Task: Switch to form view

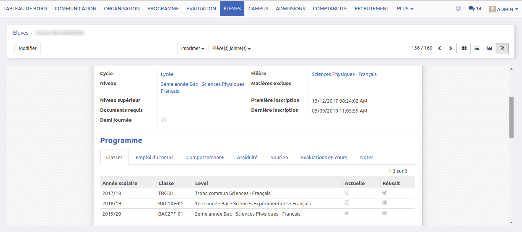Action: [502, 48]
